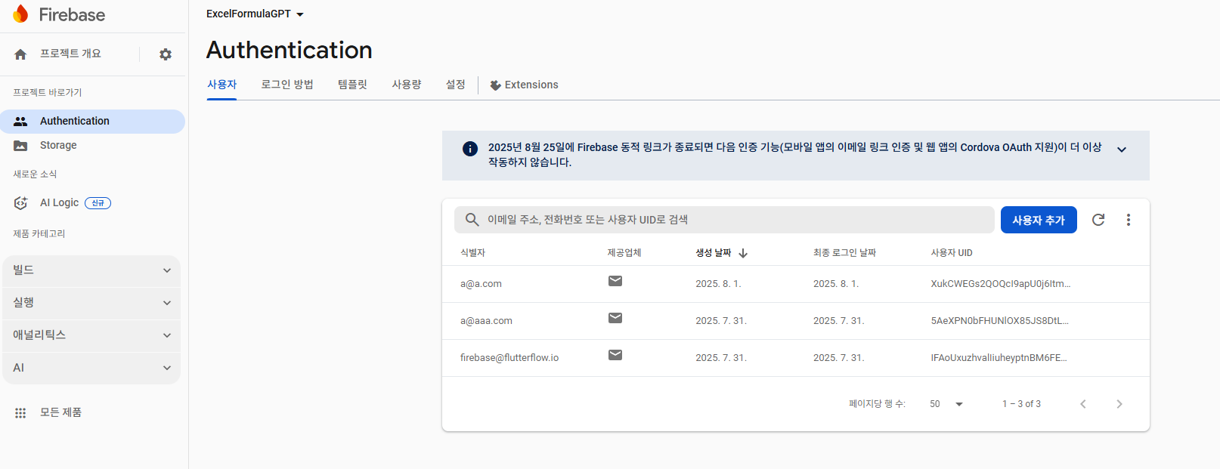Switch to the 사용량 tab
1220x469 pixels.
(407, 85)
